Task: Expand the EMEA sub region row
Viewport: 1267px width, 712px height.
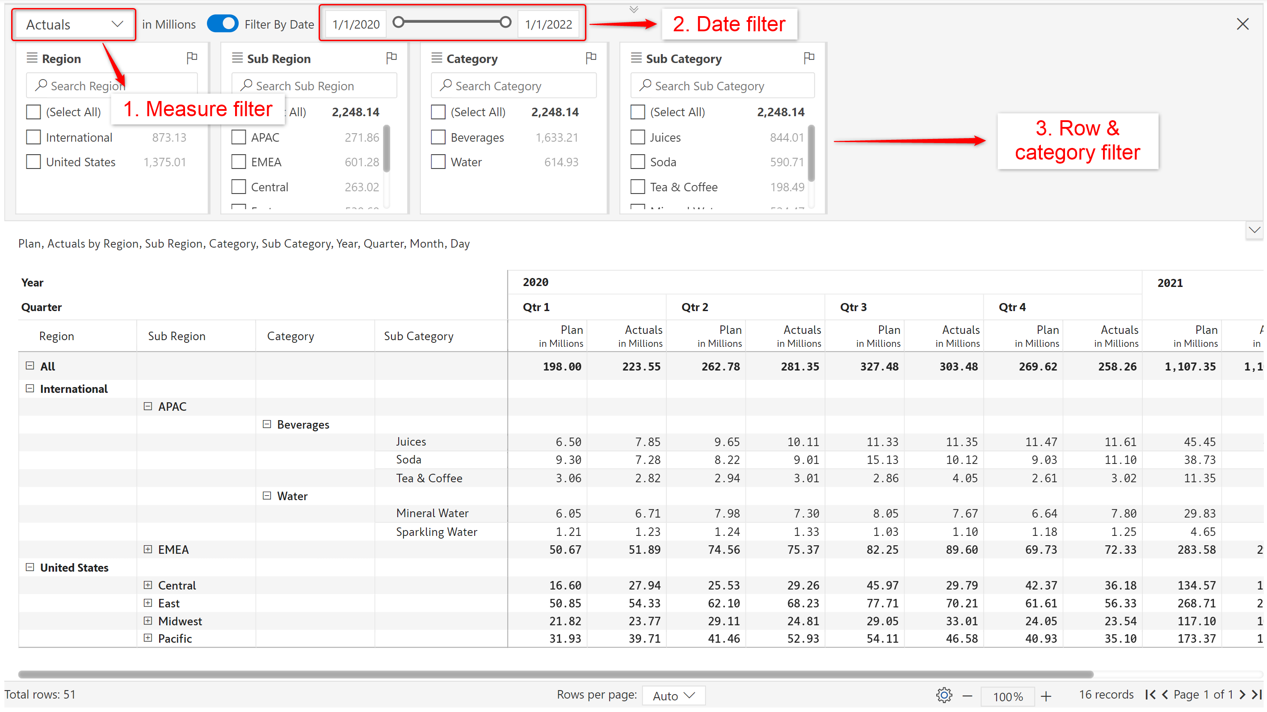Action: pyautogui.click(x=147, y=549)
